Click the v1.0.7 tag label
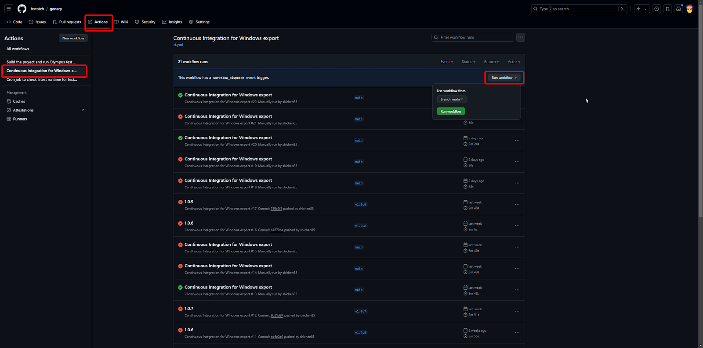This screenshot has width=703, height=348. (360, 311)
